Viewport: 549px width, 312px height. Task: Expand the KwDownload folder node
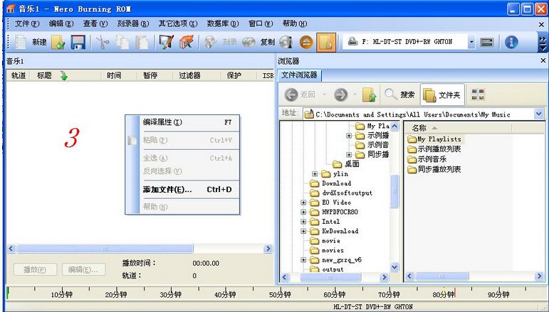[303, 231]
